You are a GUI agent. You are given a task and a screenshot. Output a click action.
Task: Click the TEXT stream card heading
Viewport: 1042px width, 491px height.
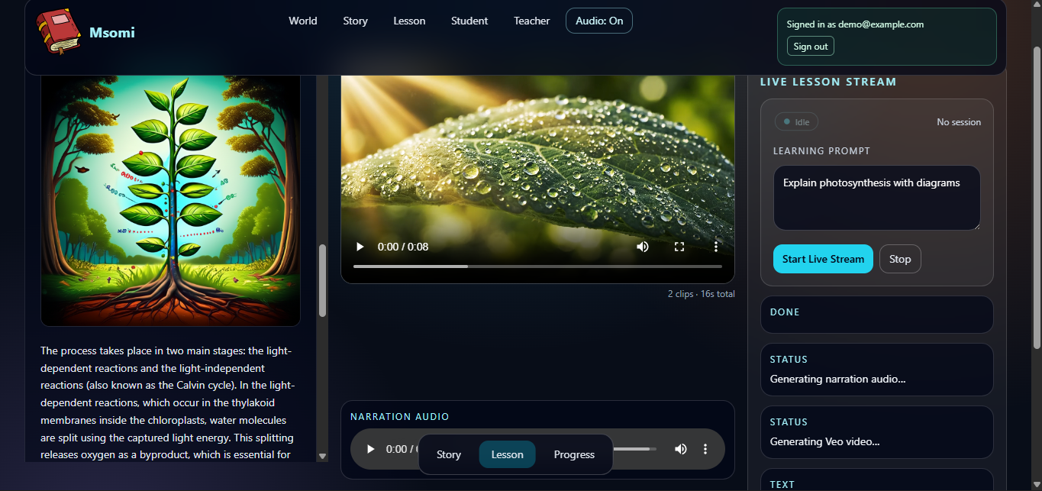782,485
